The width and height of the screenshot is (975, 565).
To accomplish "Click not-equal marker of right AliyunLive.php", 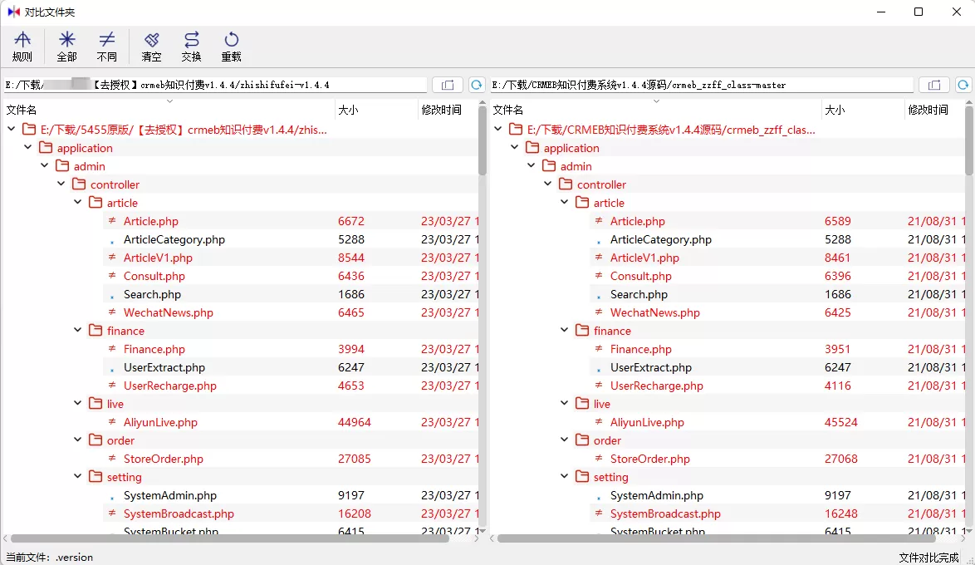I will 599,422.
